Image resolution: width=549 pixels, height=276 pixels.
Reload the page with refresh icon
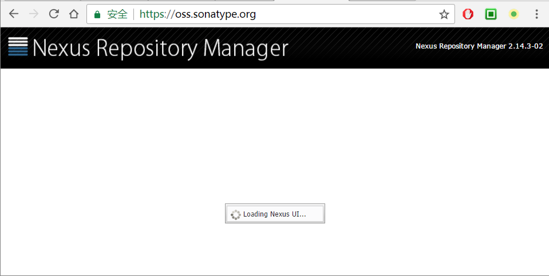point(54,14)
